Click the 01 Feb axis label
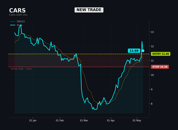 [60, 120]
